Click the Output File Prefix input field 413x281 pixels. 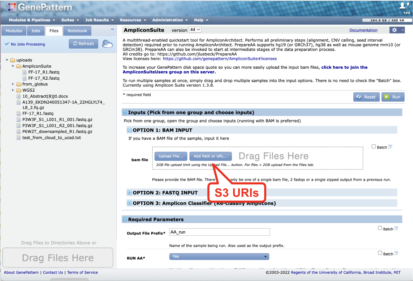coord(219,232)
